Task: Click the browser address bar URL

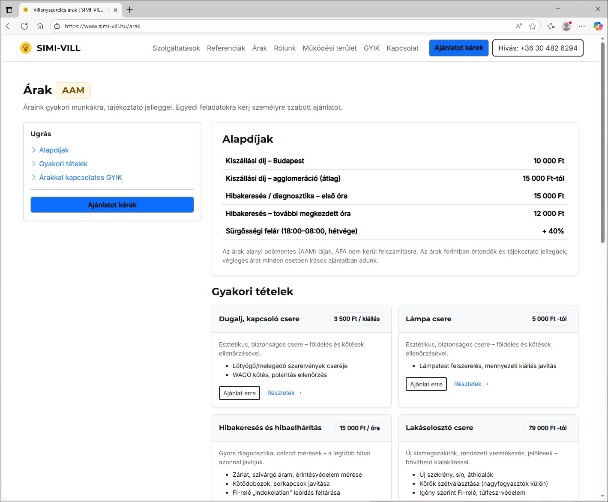Action: [x=102, y=26]
